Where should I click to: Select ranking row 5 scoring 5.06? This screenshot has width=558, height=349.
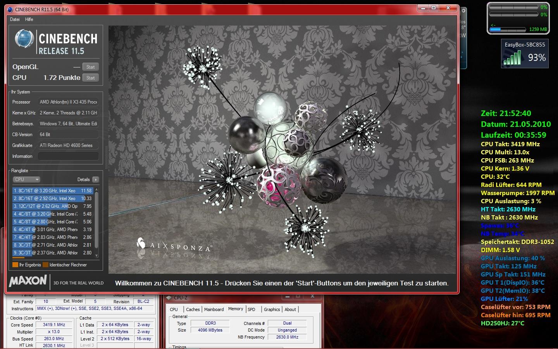point(53,222)
